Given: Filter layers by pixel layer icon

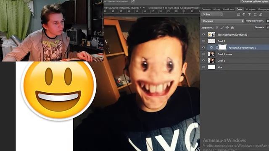Looking at the screenshot, I should (238, 15).
